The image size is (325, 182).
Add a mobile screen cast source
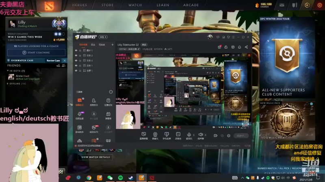[x=167, y=136]
